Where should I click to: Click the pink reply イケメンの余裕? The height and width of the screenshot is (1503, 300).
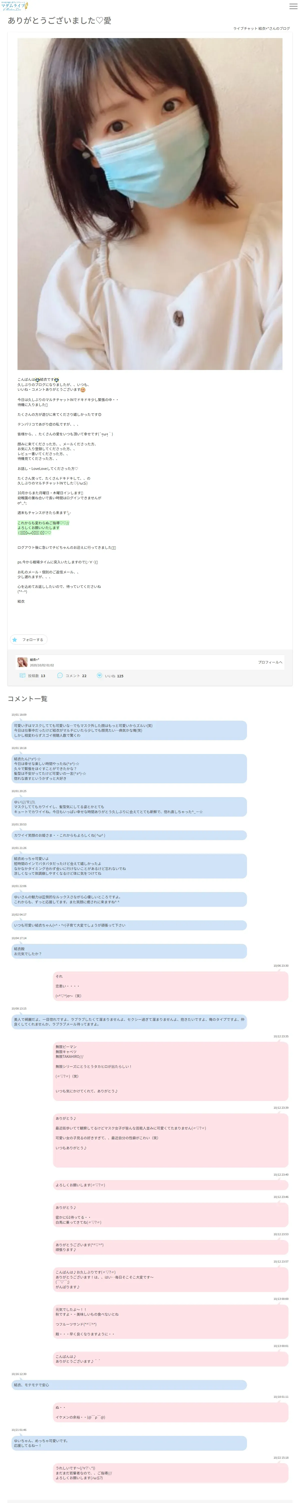coord(171,1412)
